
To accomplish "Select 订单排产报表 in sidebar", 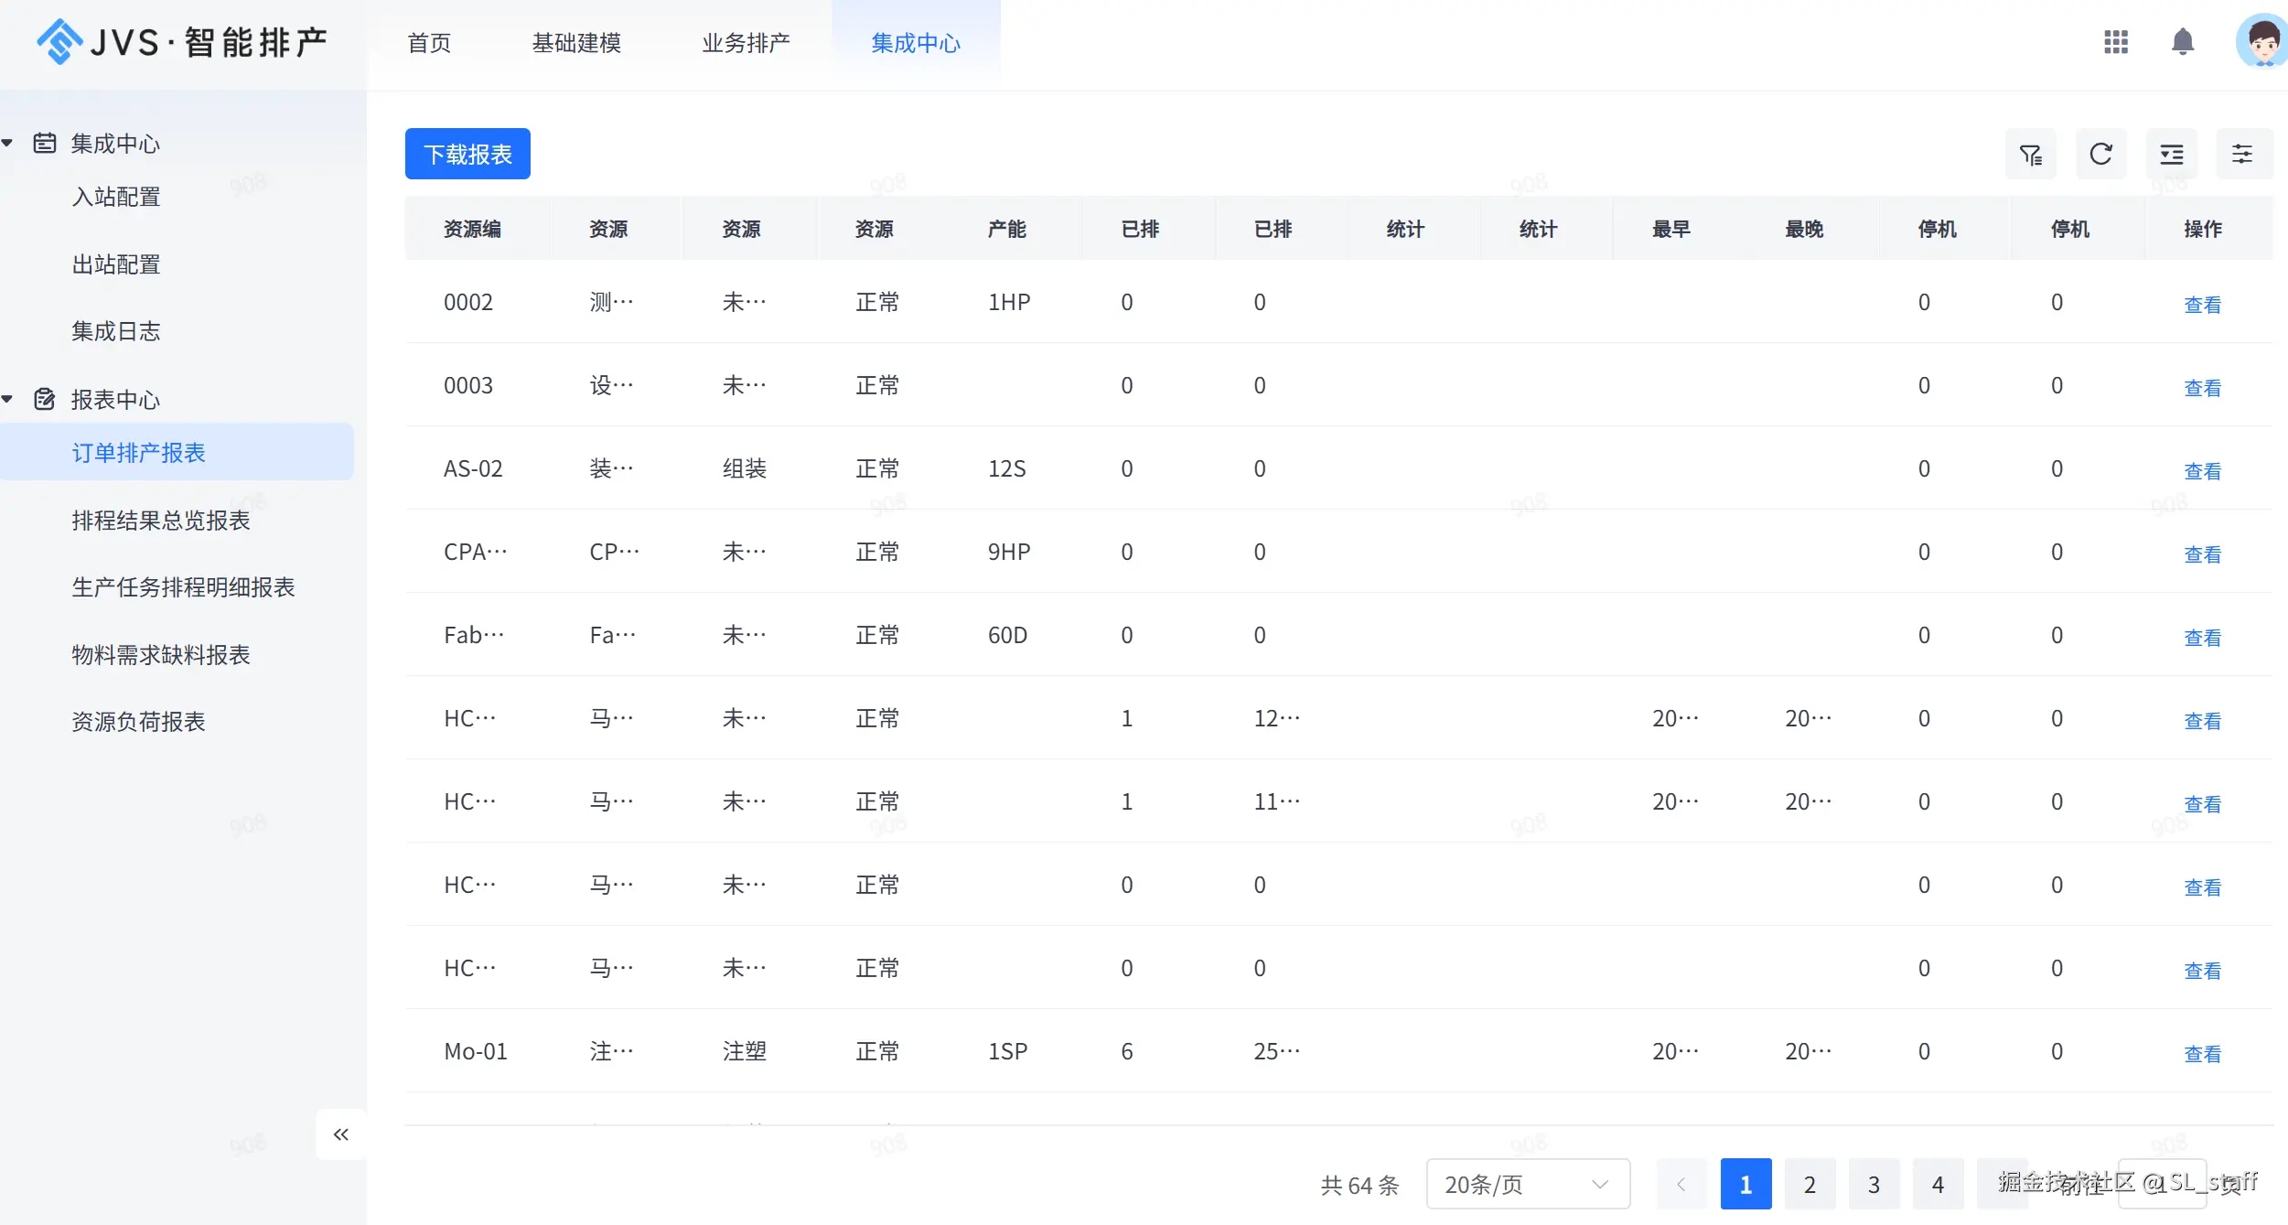I will coord(177,452).
